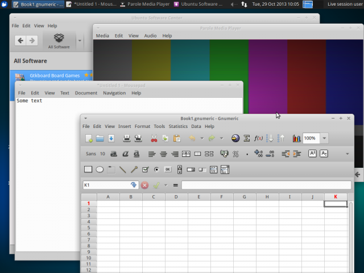
Task: Insert a chart using the chart icon
Action: click(296, 138)
